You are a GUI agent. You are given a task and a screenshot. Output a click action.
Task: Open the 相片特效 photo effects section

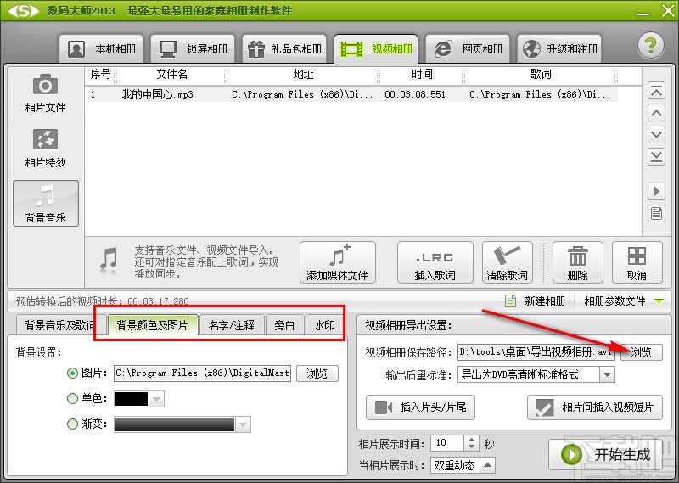coord(45,149)
